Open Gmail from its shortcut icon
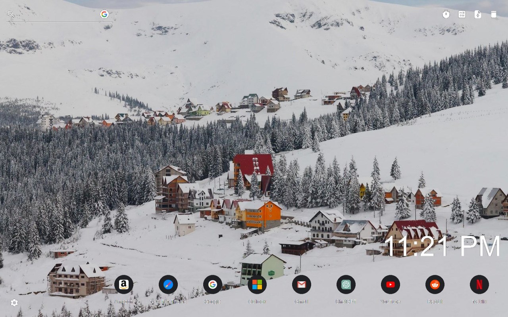 click(x=302, y=285)
